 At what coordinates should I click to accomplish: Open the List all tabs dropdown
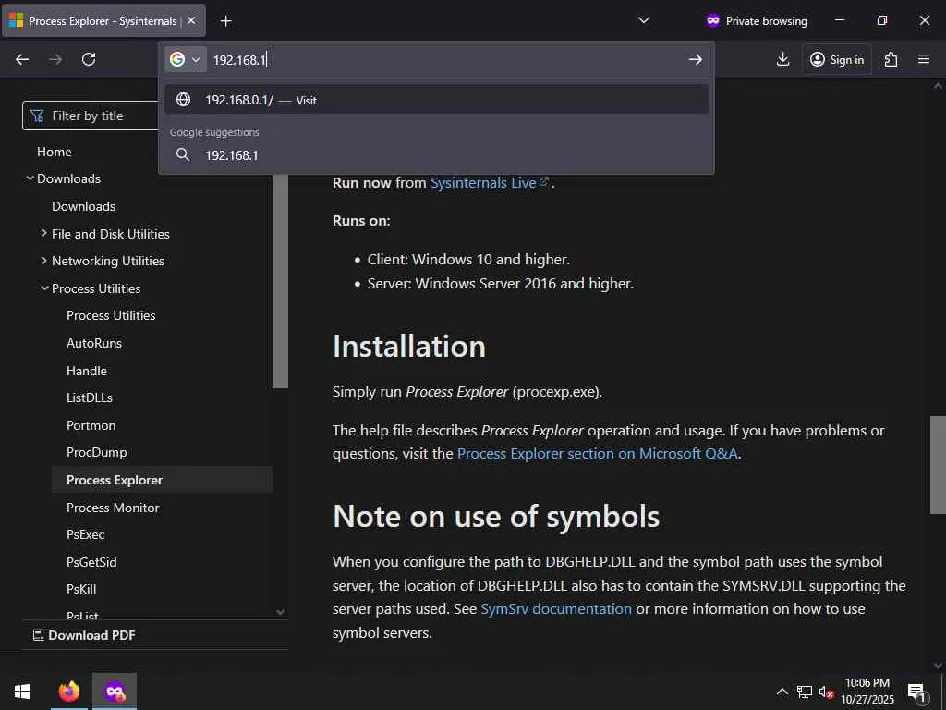tap(644, 20)
